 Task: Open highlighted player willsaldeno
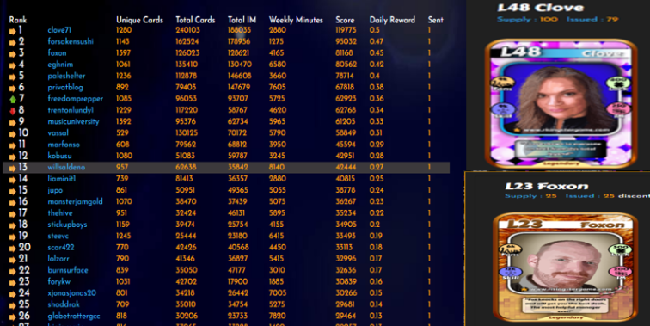pyautogui.click(x=66, y=167)
